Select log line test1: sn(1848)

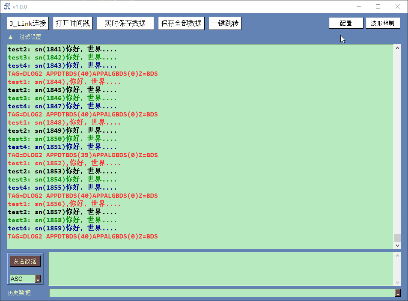point(64,122)
